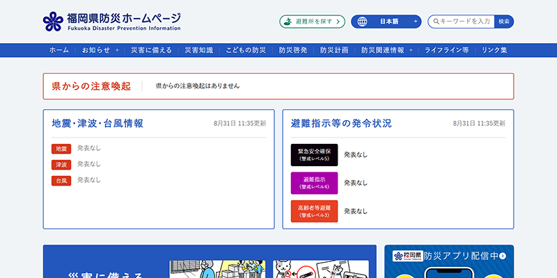
Task: Open こどもの防災 menu item
Action: [246, 50]
